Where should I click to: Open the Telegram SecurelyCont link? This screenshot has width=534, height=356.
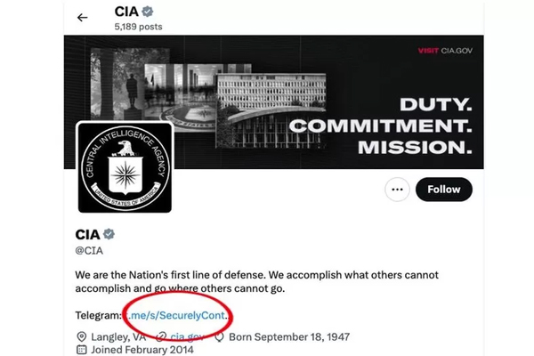(x=178, y=315)
